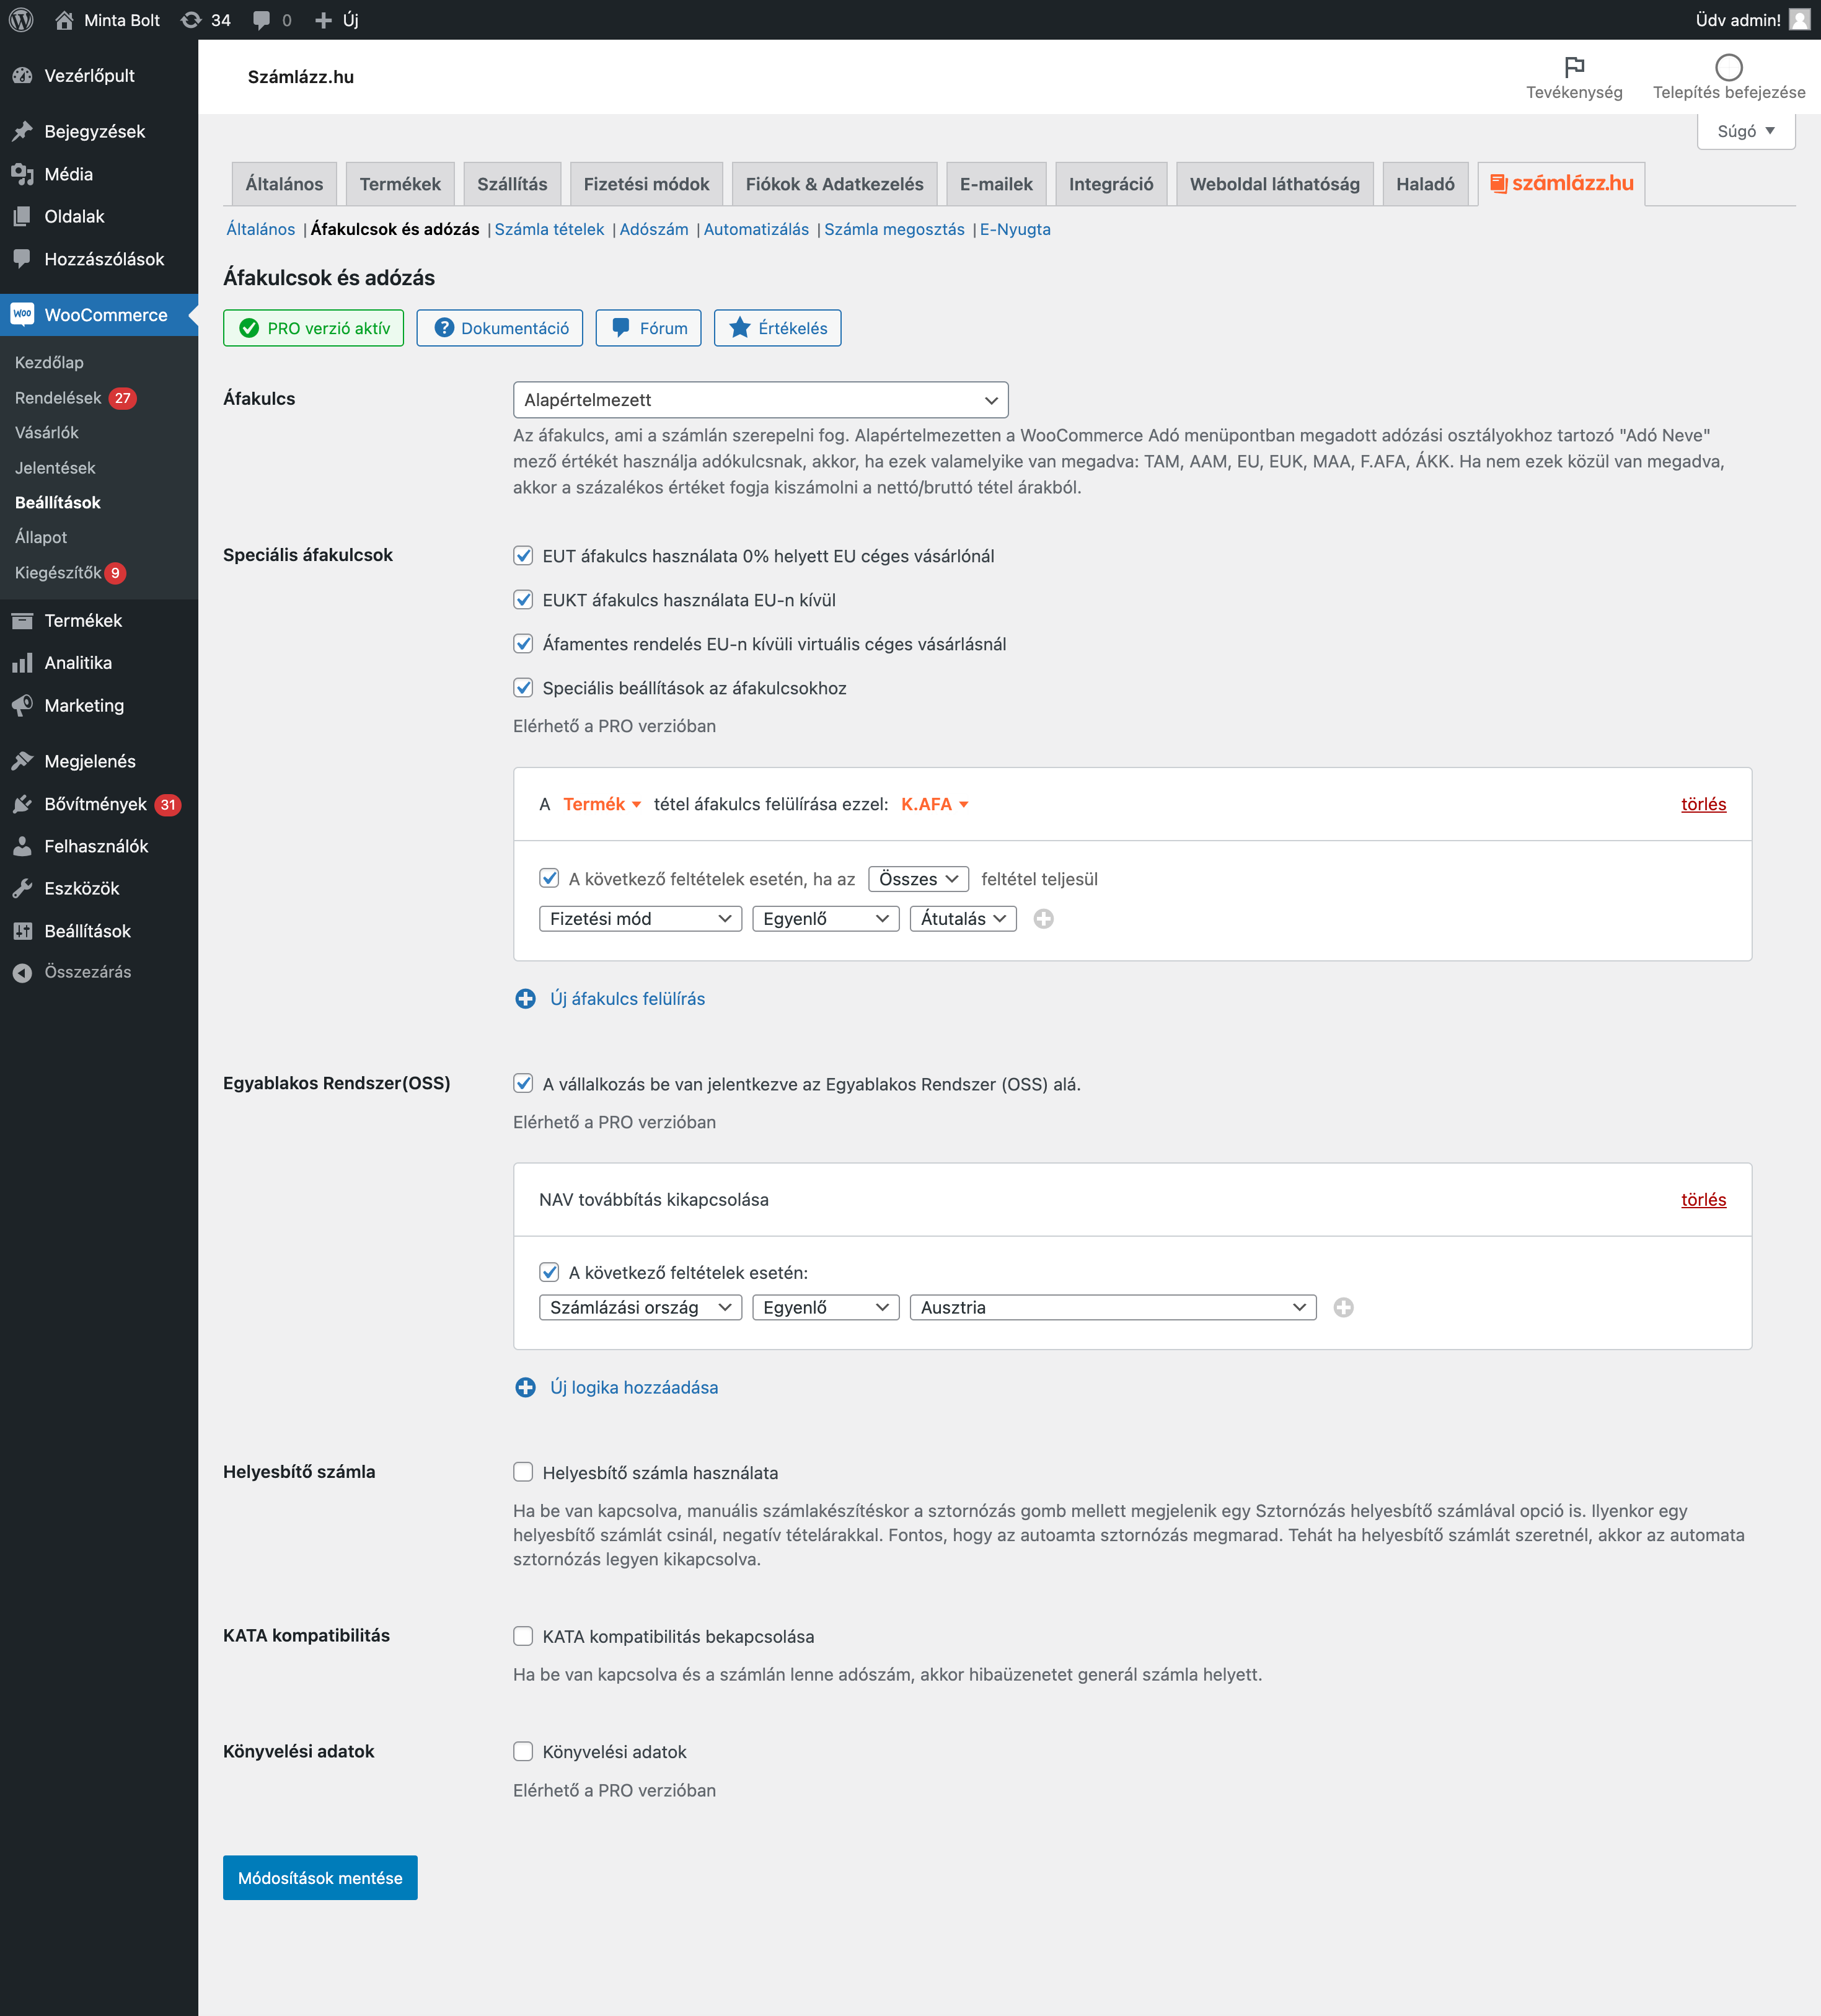Toggle Egyablakos Rendszer OSS checkbox

point(523,1084)
